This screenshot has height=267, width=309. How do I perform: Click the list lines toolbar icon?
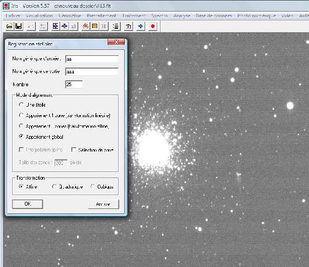pyautogui.click(x=116, y=27)
